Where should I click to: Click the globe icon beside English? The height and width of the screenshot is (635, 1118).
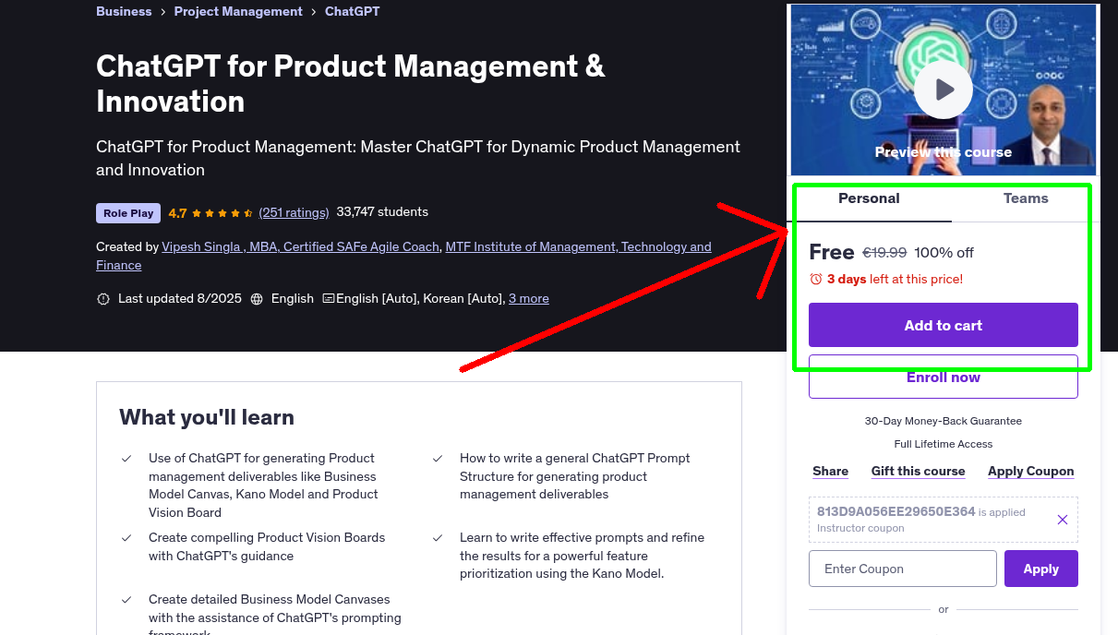[x=257, y=299]
